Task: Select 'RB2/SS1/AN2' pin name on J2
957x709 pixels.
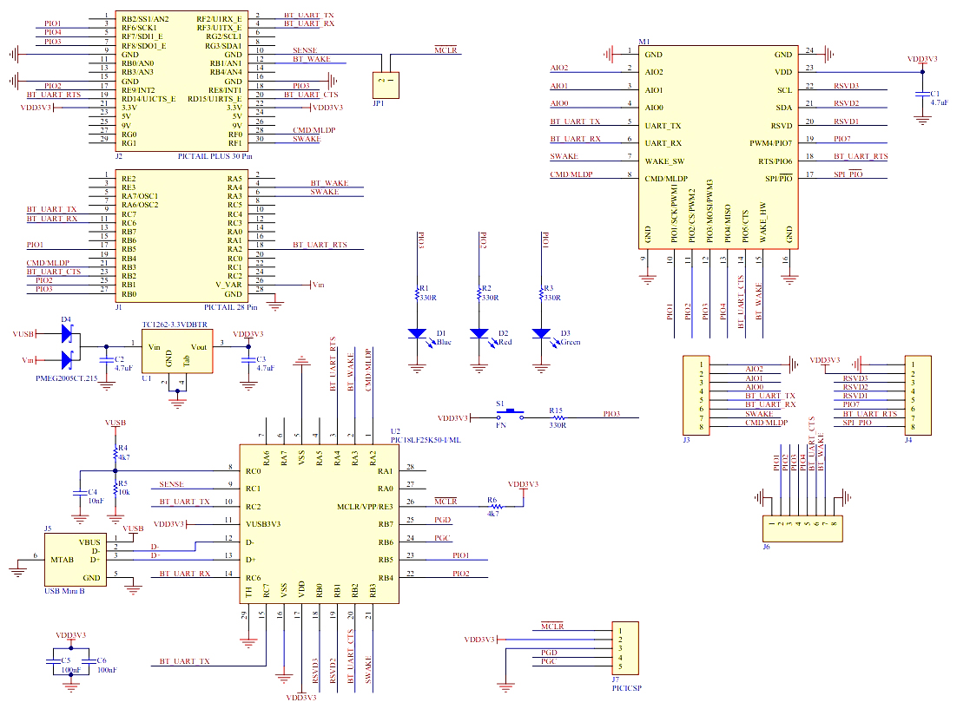Action: (x=145, y=19)
